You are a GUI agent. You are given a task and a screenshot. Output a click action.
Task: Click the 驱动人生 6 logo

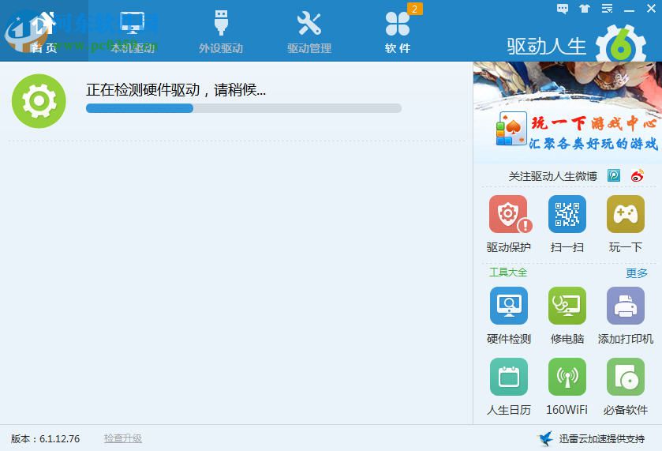click(577, 45)
